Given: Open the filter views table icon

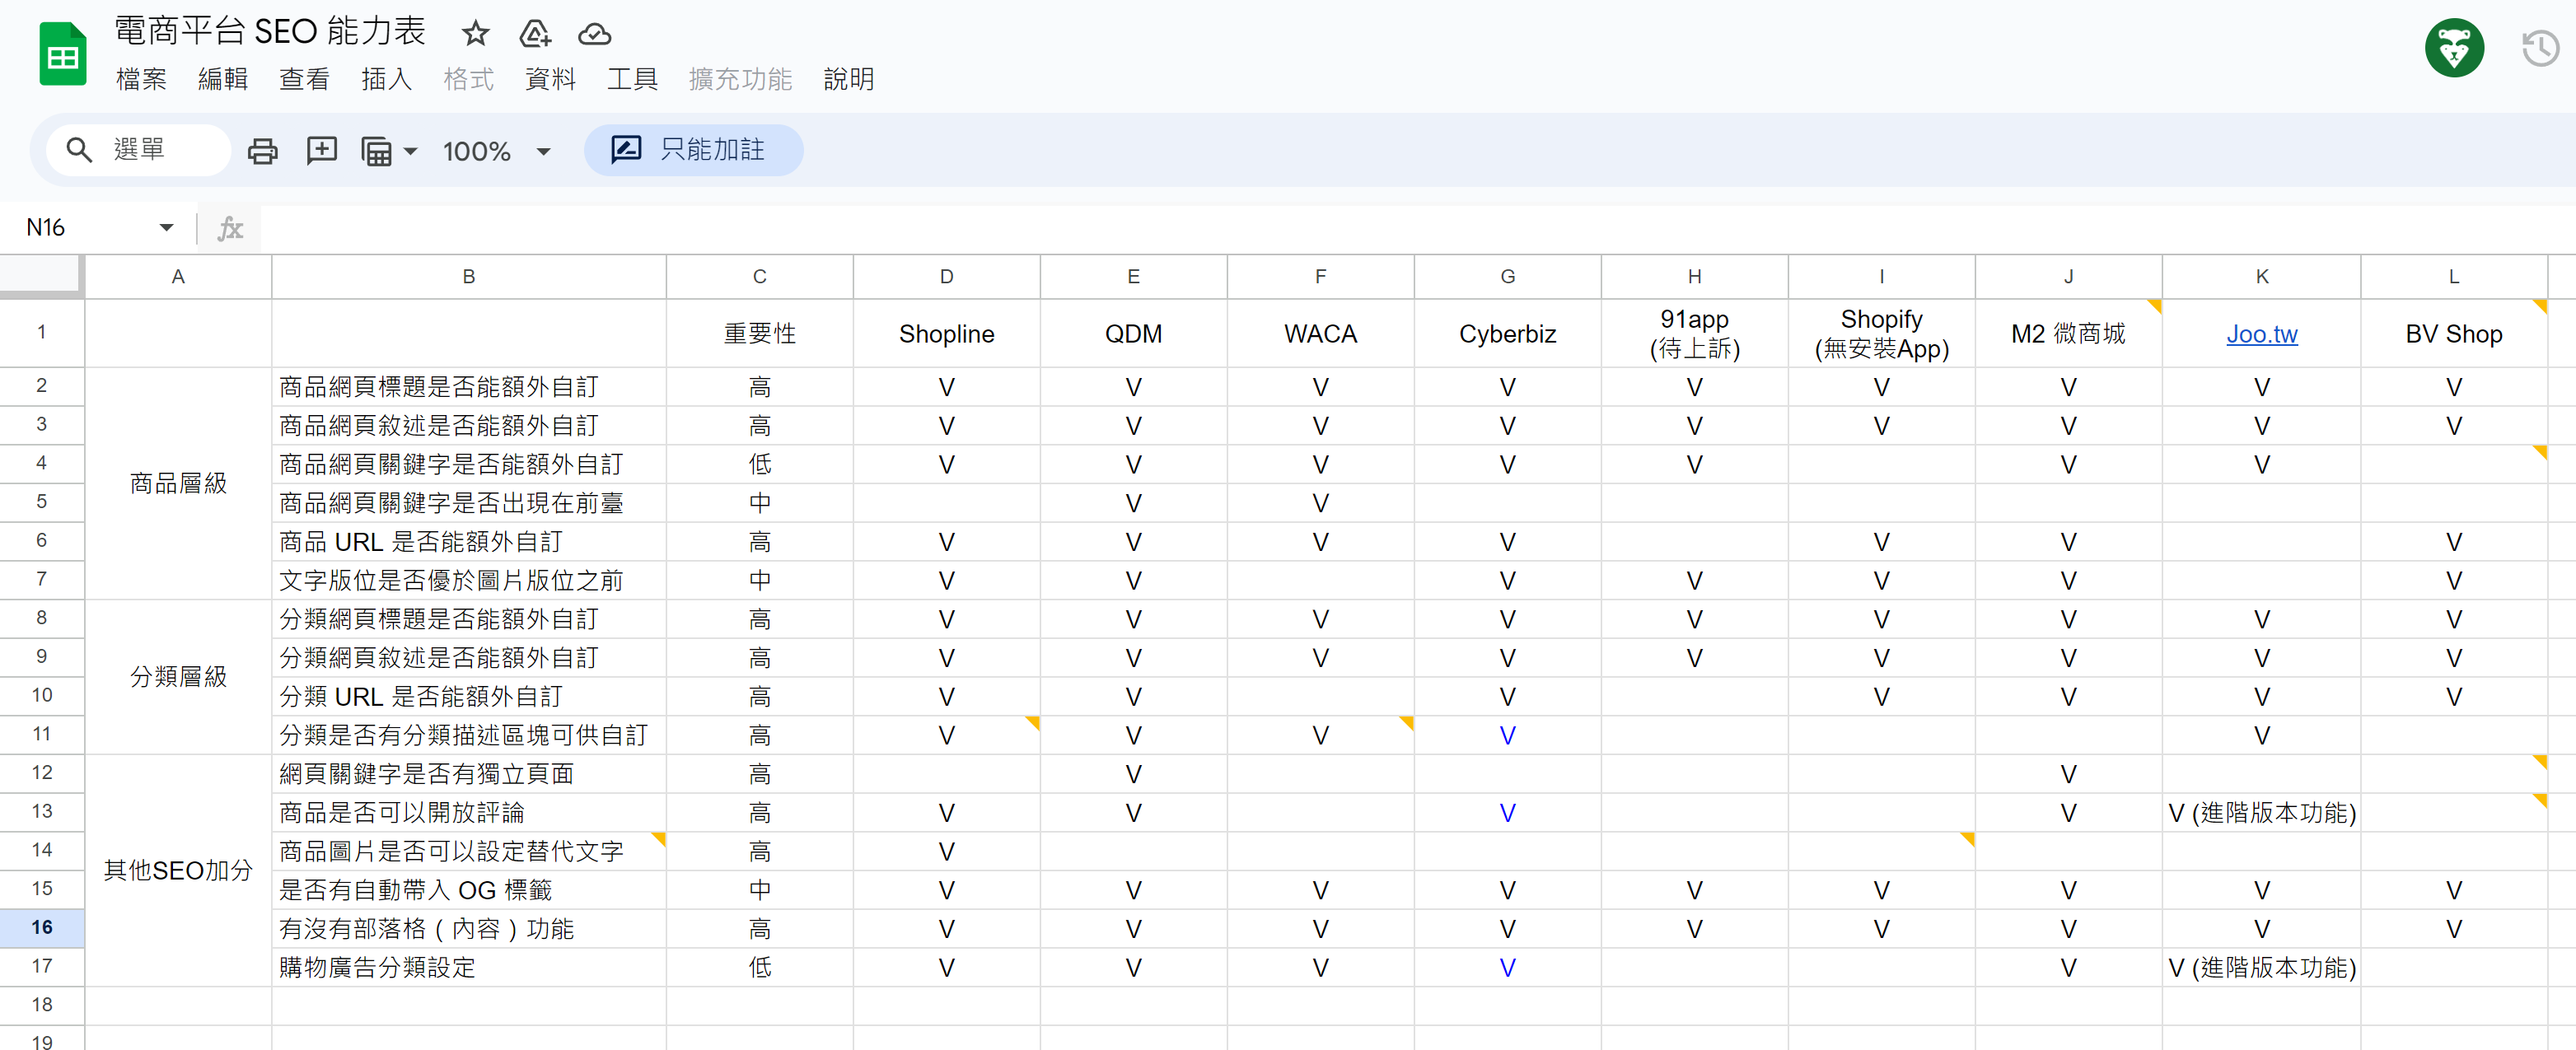Looking at the screenshot, I should (x=377, y=151).
